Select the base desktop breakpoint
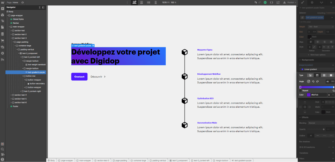This screenshot has height=162, width=335. tap(134, 3)
